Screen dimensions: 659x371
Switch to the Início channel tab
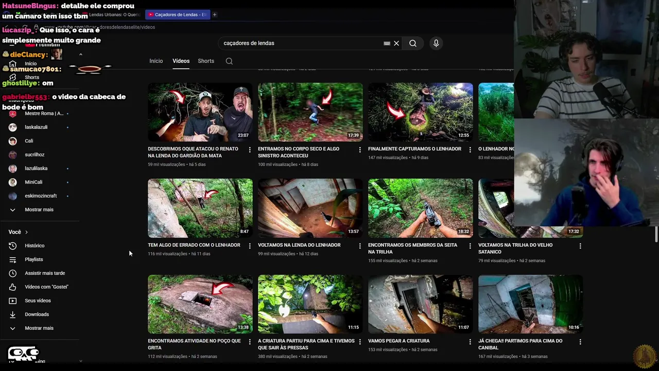[x=156, y=61]
